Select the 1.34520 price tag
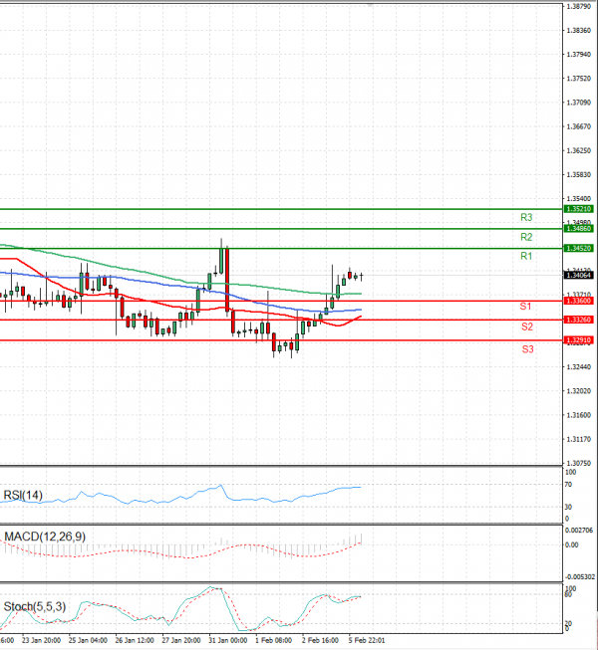 click(579, 248)
